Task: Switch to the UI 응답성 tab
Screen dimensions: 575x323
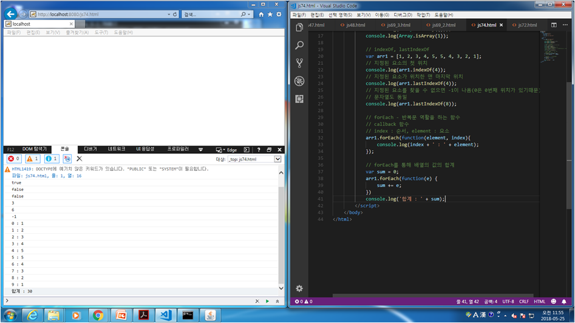Action: click(145, 149)
